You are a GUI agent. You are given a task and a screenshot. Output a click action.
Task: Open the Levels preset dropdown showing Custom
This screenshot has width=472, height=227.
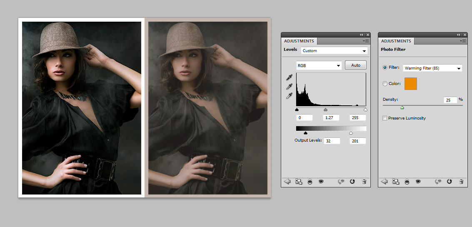pyautogui.click(x=334, y=51)
